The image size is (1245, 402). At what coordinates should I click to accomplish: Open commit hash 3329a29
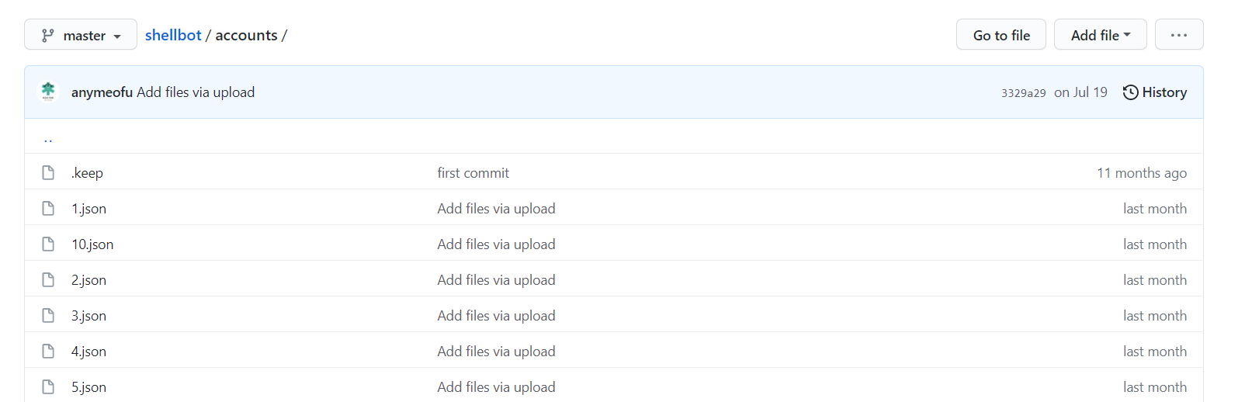coord(1023,93)
